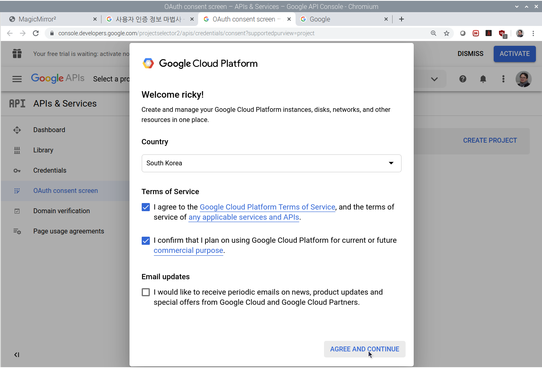Open the notifications bell

(483, 79)
